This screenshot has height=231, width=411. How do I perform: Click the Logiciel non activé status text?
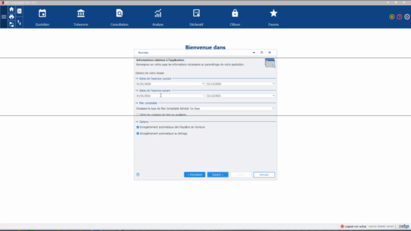pos(355,227)
